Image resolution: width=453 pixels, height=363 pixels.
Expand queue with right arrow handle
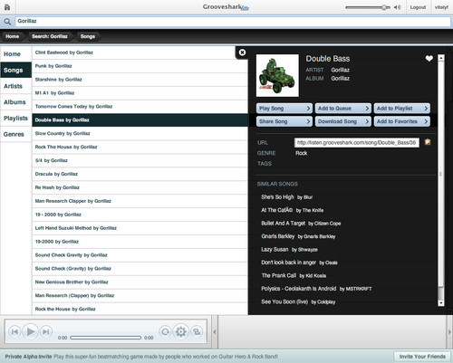coord(449,332)
